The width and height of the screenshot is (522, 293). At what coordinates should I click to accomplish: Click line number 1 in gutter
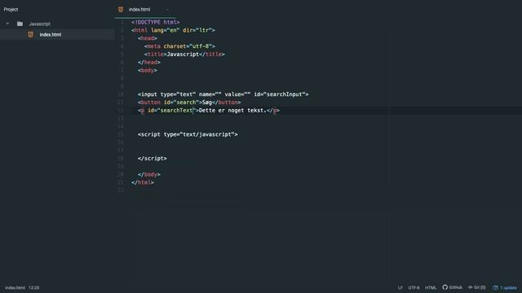[122, 22]
